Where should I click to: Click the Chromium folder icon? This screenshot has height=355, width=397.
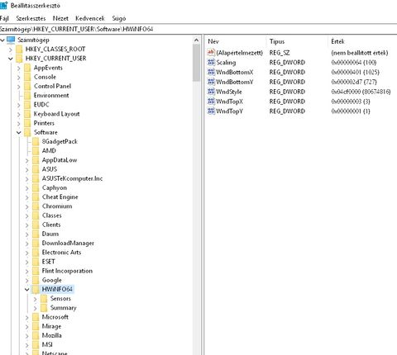pos(36,206)
